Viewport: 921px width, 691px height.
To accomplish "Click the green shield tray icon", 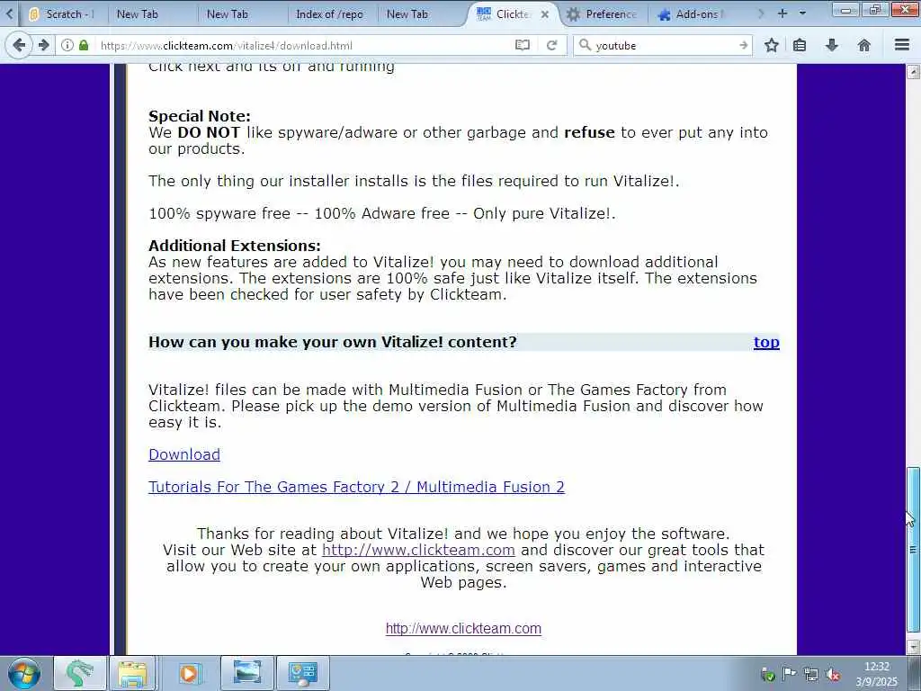I will (x=767, y=674).
